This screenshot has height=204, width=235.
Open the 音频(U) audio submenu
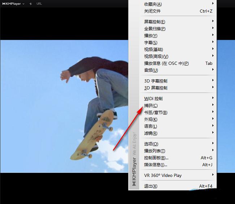tap(151, 70)
